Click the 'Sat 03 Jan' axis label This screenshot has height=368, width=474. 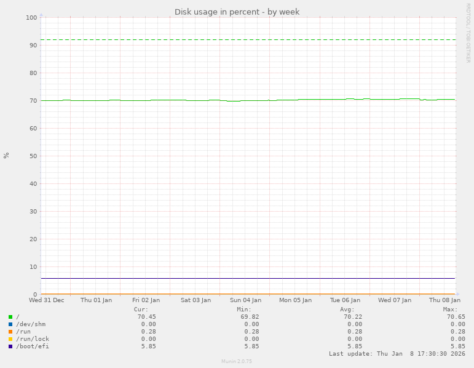196,300
